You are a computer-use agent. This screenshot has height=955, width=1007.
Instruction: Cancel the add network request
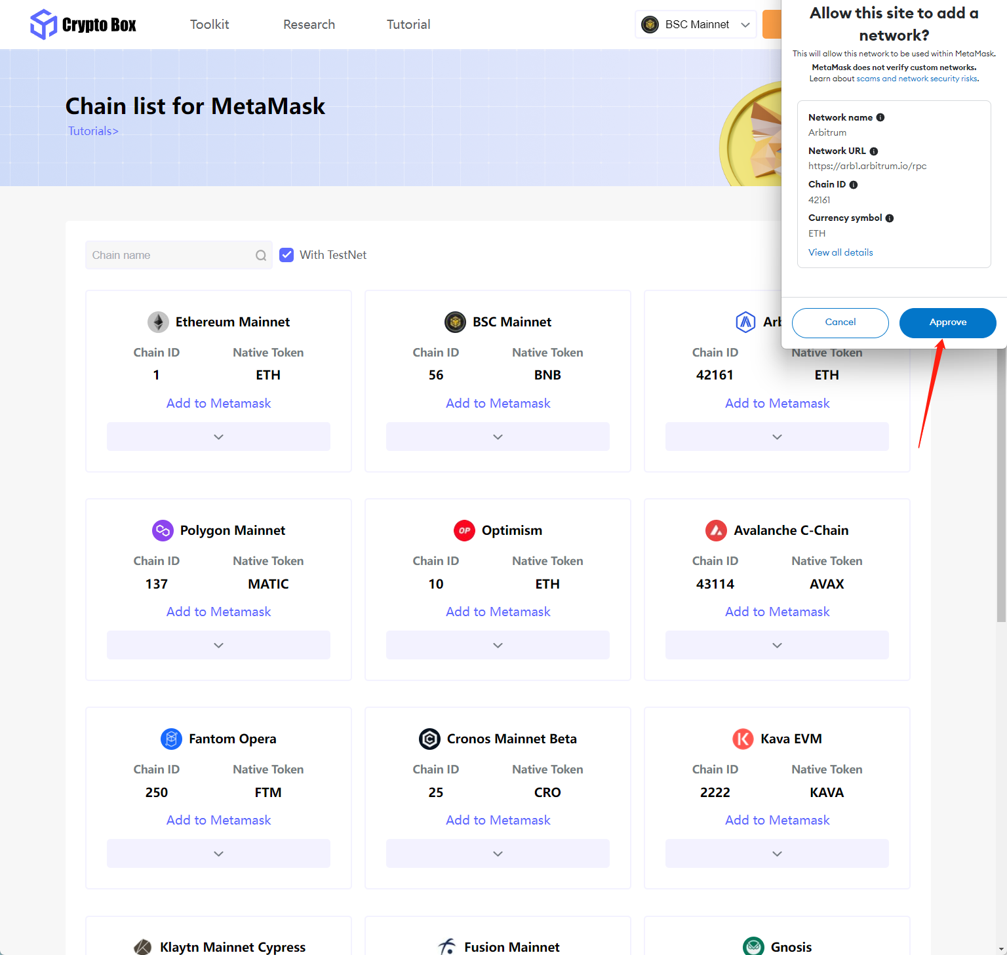pos(840,322)
